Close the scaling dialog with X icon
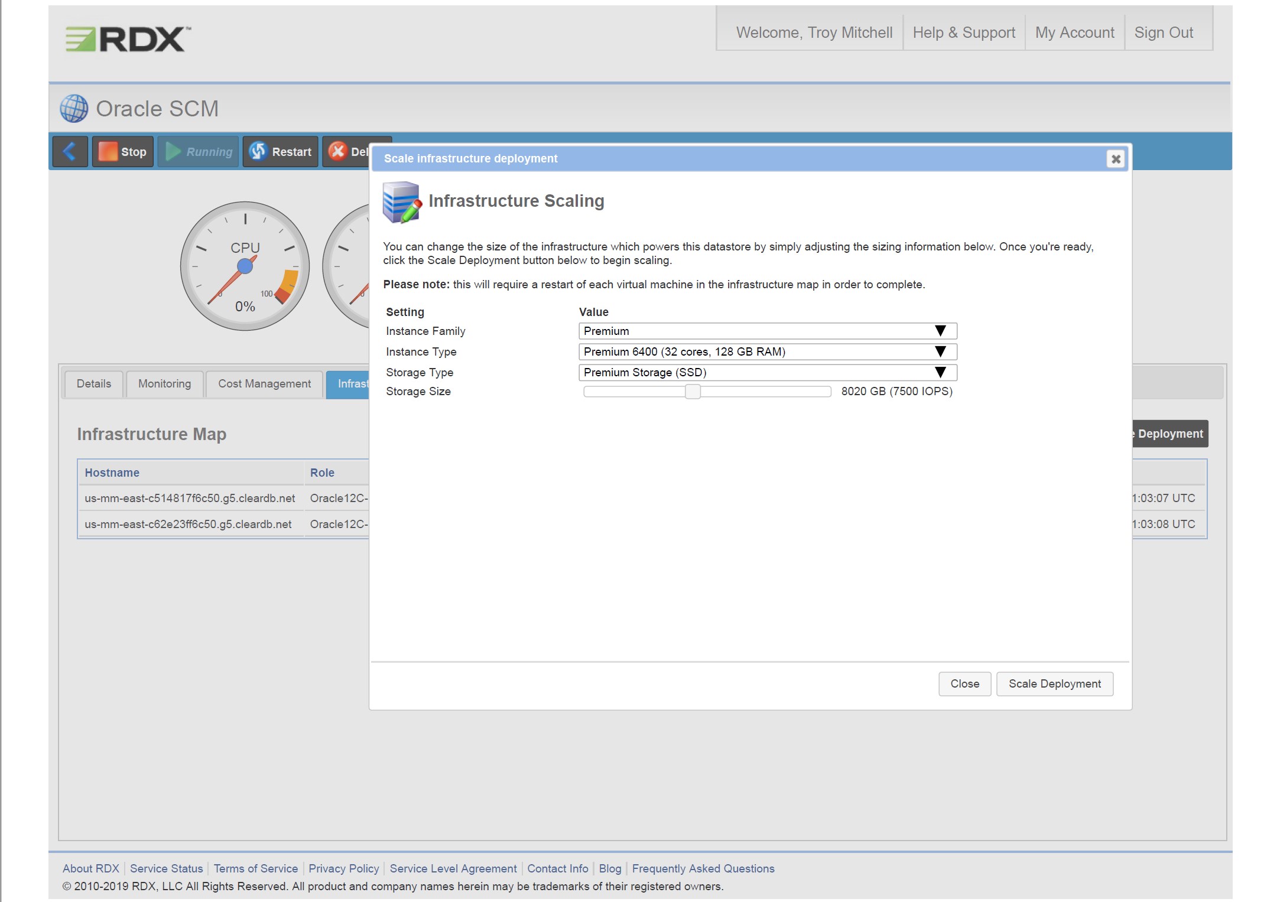Screen dimensions: 1277x902 pyautogui.click(x=1115, y=159)
